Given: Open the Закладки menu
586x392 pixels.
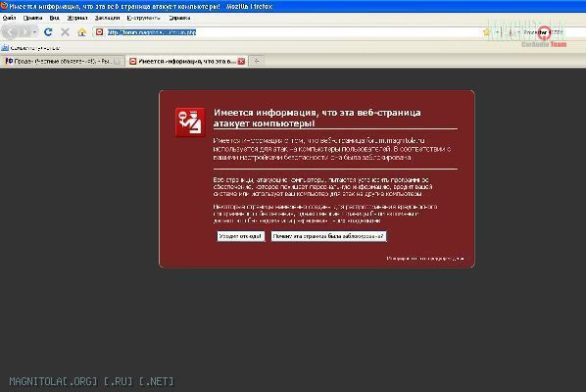Looking at the screenshot, I should click(107, 18).
